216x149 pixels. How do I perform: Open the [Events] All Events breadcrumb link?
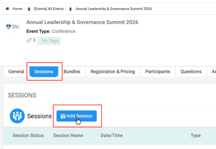click(x=48, y=9)
